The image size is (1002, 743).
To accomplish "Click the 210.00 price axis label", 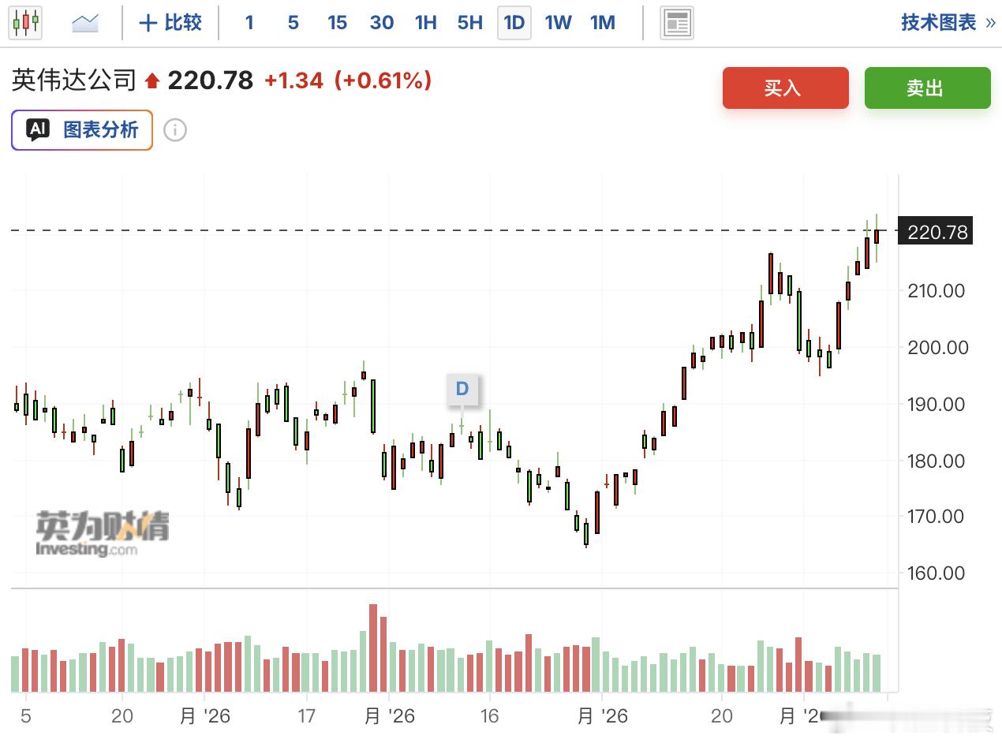I will click(x=937, y=291).
